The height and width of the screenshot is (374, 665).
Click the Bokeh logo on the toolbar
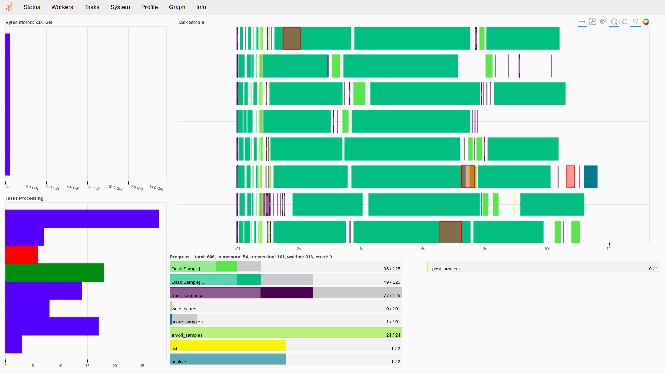646,21
